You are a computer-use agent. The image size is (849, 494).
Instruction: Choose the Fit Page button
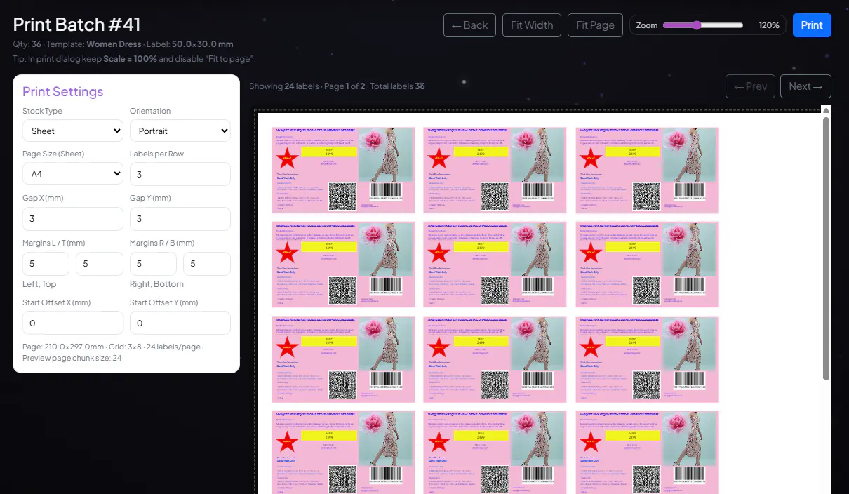pyautogui.click(x=595, y=25)
